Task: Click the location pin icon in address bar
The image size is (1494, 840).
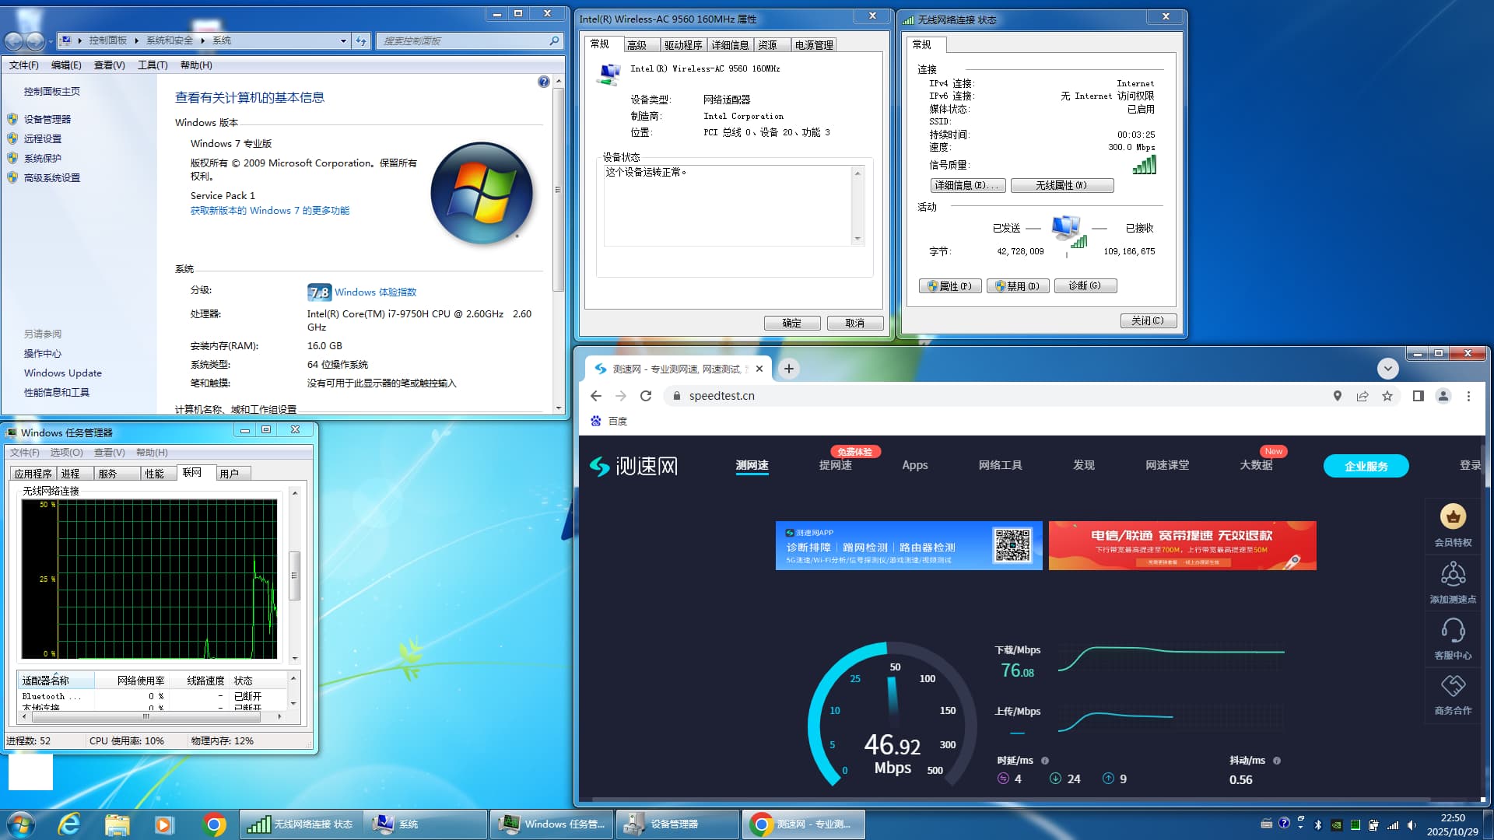Action: [1337, 396]
